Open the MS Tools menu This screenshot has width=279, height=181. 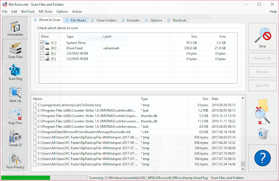pos(45,12)
